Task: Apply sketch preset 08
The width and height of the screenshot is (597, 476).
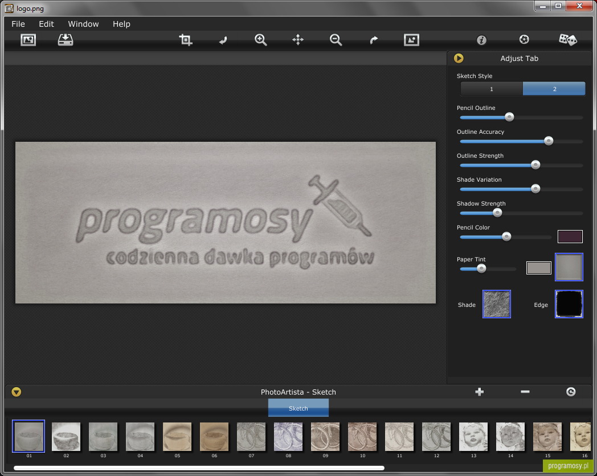Action: 288,437
